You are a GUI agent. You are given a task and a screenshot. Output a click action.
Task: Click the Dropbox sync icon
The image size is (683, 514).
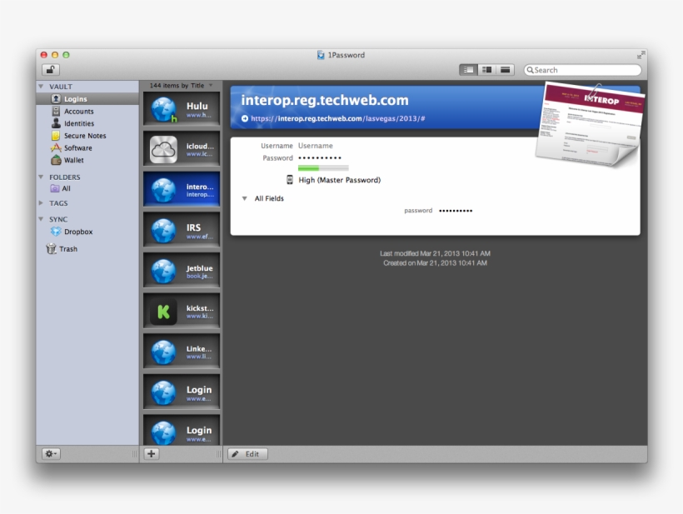pyautogui.click(x=56, y=232)
